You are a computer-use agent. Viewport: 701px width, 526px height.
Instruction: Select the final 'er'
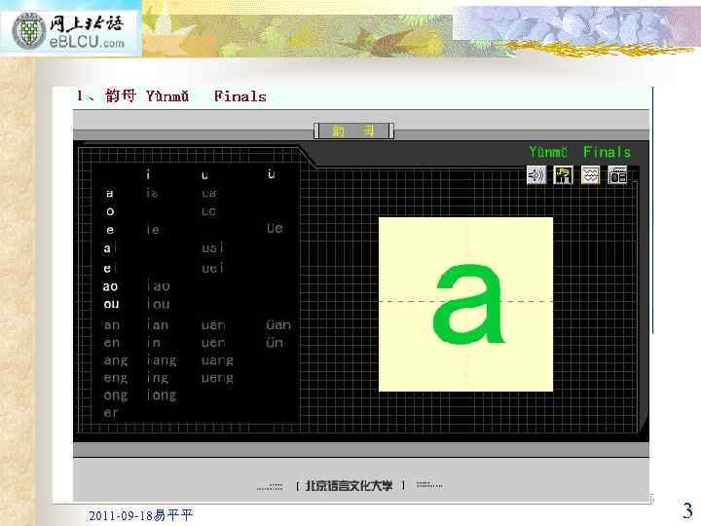[x=110, y=412]
